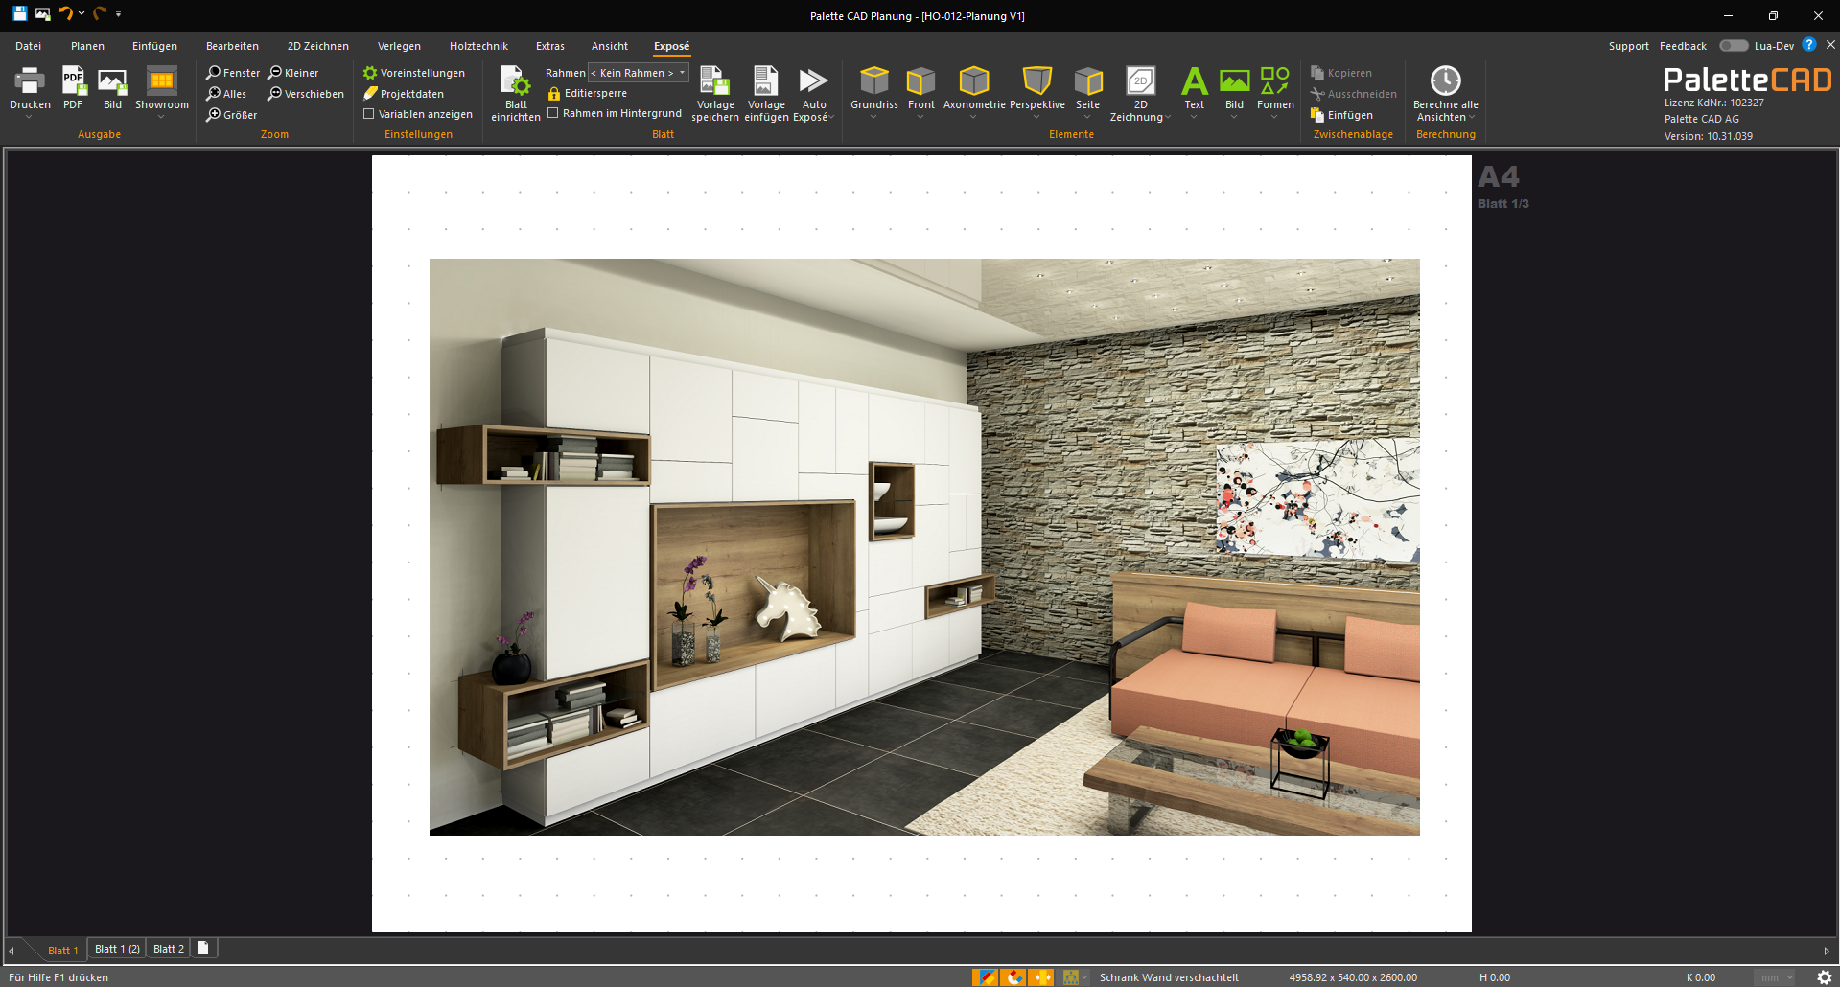Viewport: 1840px width, 987px height.
Task: Click the Feedback link
Action: (1683, 46)
